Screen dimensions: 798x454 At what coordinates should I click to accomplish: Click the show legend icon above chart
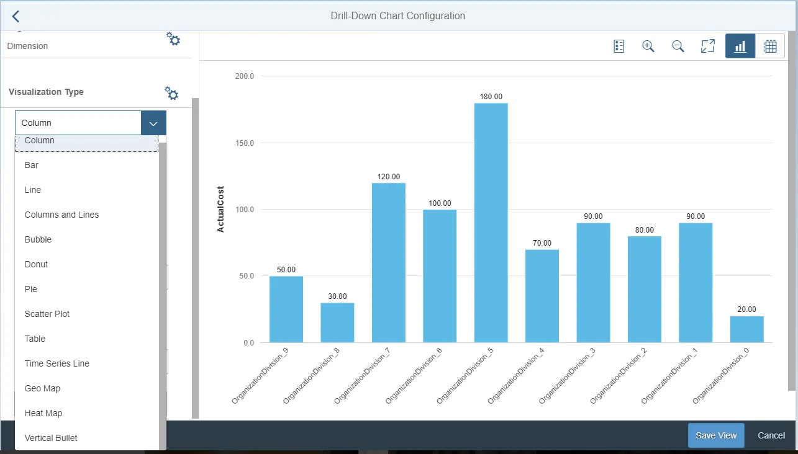[x=618, y=45]
